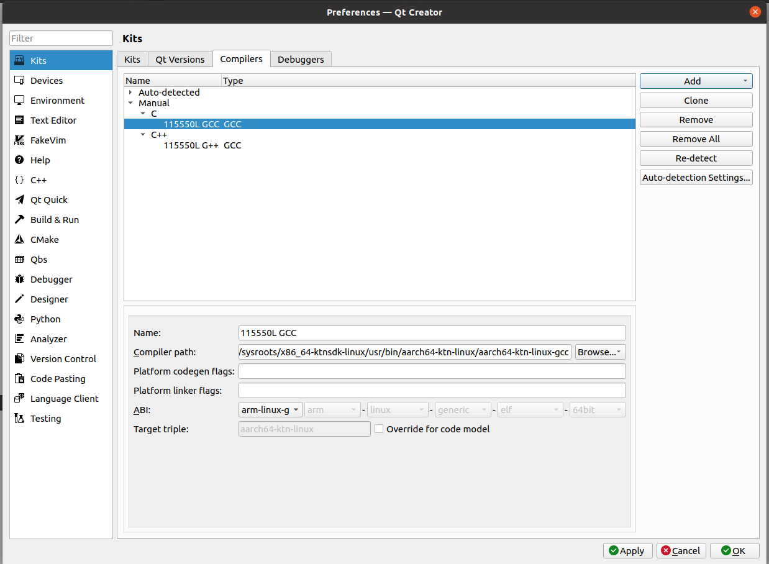Enable Override for code model checkbox

379,429
